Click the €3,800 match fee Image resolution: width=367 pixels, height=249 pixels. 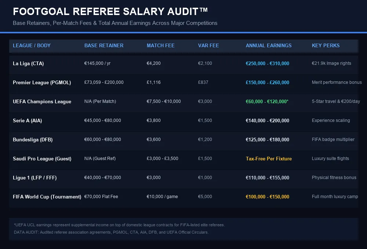point(153,120)
